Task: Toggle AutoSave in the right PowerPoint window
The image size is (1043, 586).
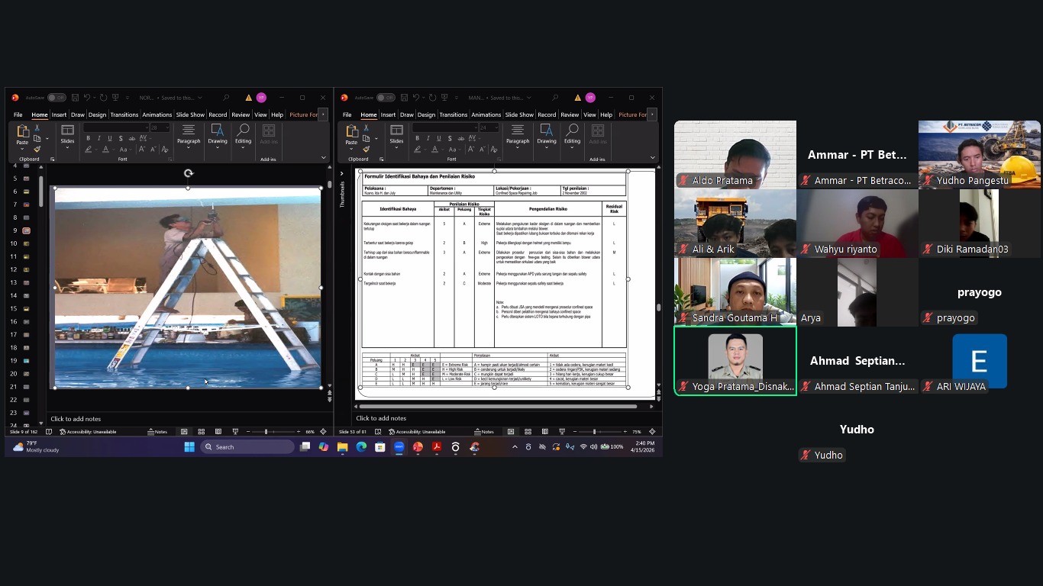Action: pyautogui.click(x=386, y=98)
